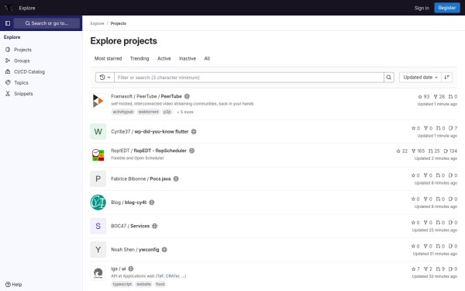Open Topics in the sidebar

click(x=21, y=82)
